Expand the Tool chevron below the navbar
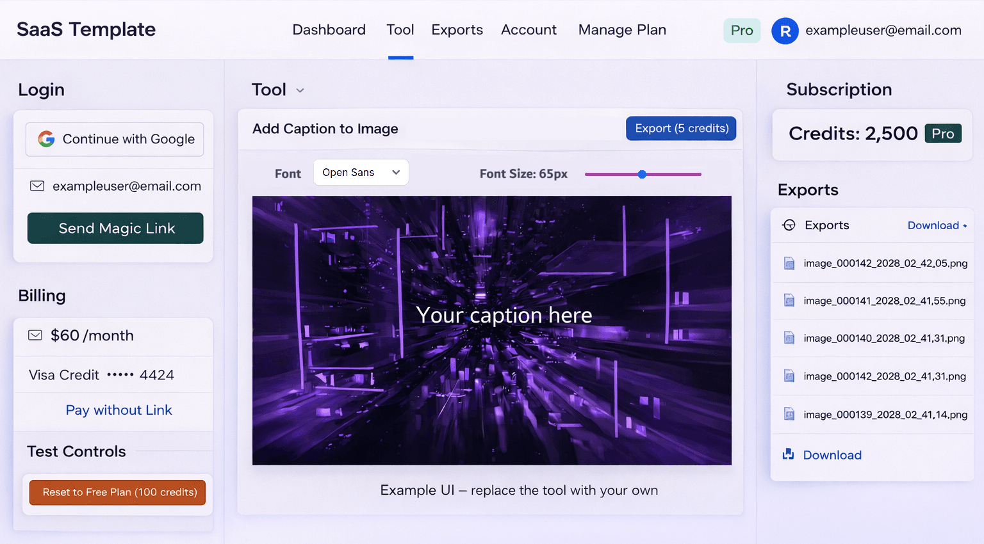984x544 pixels. coord(300,90)
